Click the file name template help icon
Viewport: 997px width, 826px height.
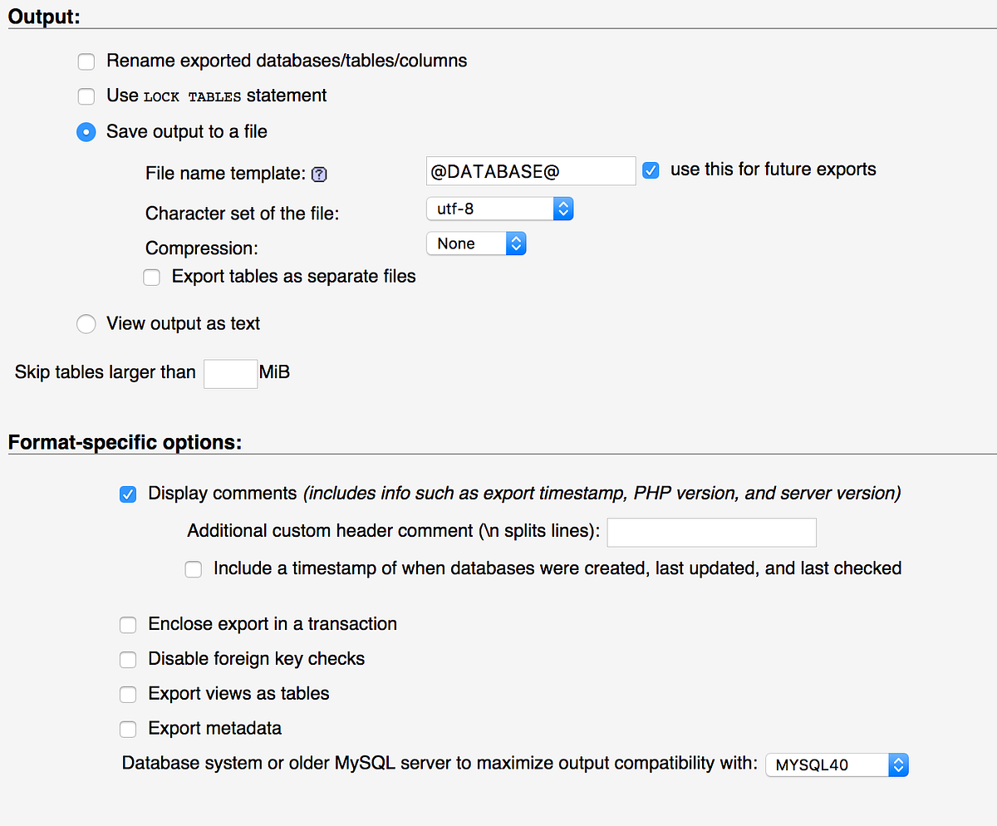[x=319, y=175]
